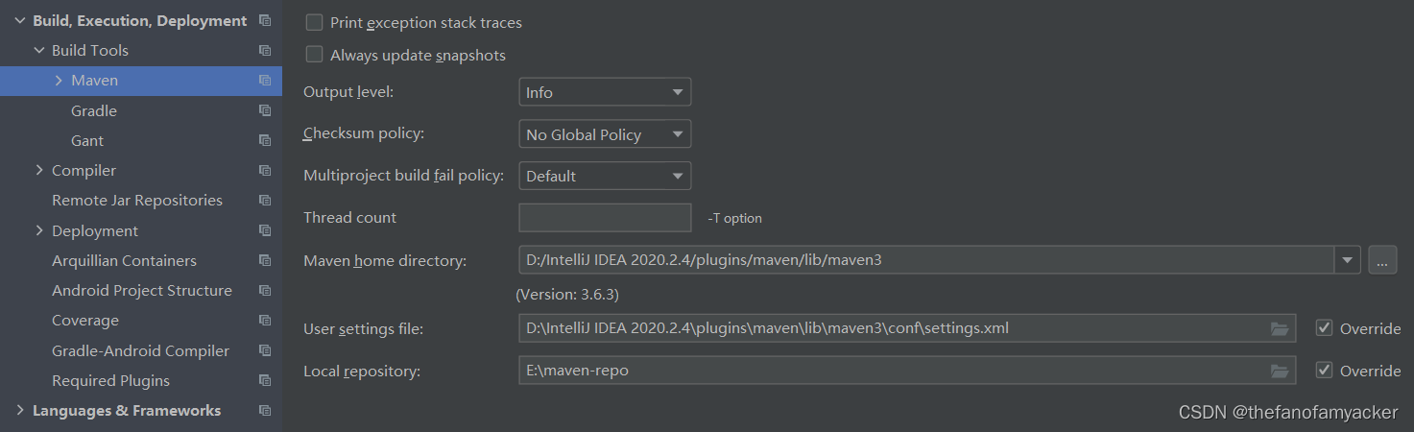This screenshot has height=432, width=1414.
Task: Click the 'Checksum policy:' label
Action: 364,133
